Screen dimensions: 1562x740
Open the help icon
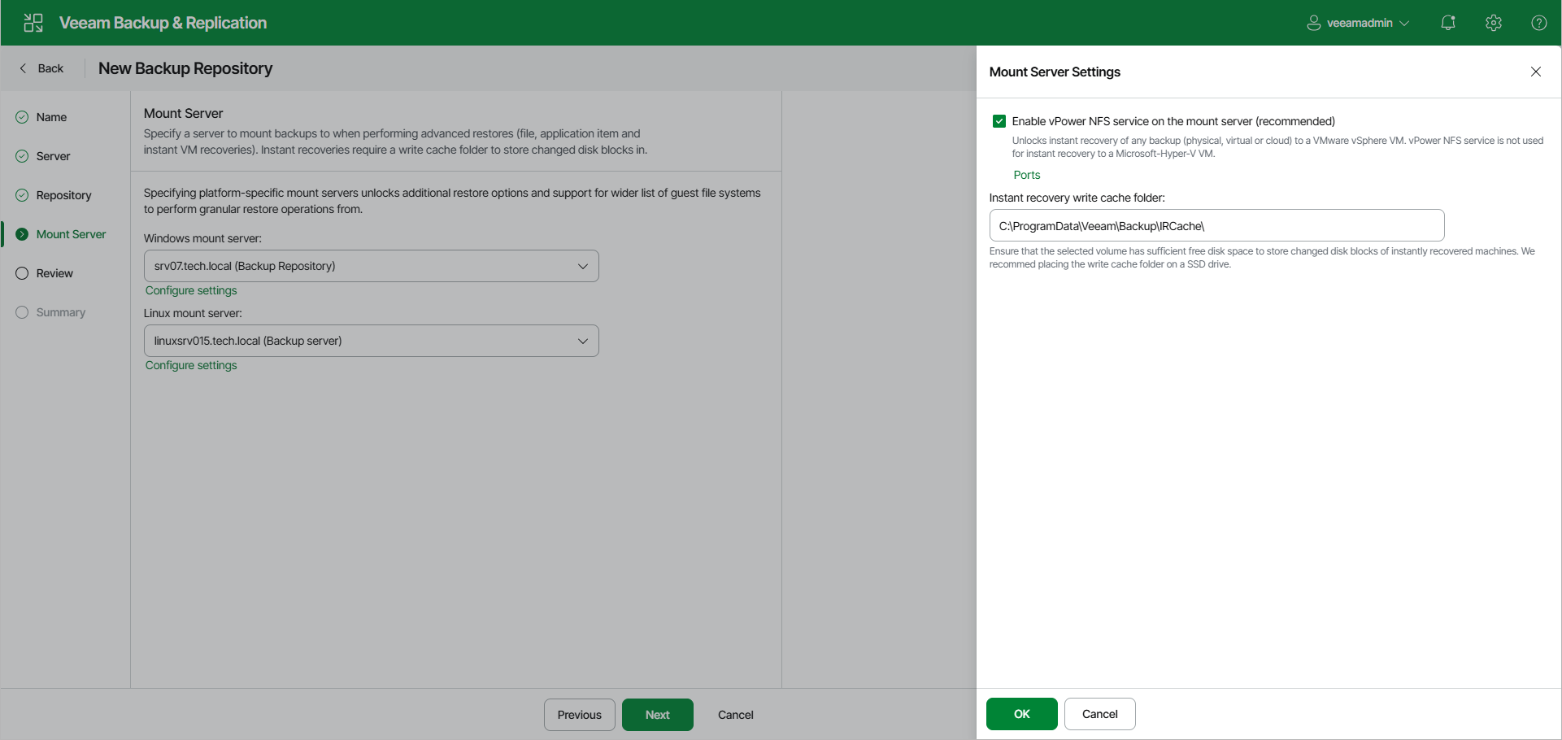pyautogui.click(x=1539, y=22)
